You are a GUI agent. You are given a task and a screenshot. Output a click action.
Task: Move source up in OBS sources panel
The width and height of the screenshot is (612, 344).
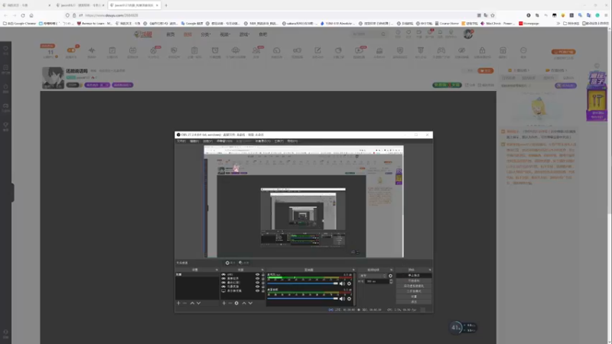244,303
